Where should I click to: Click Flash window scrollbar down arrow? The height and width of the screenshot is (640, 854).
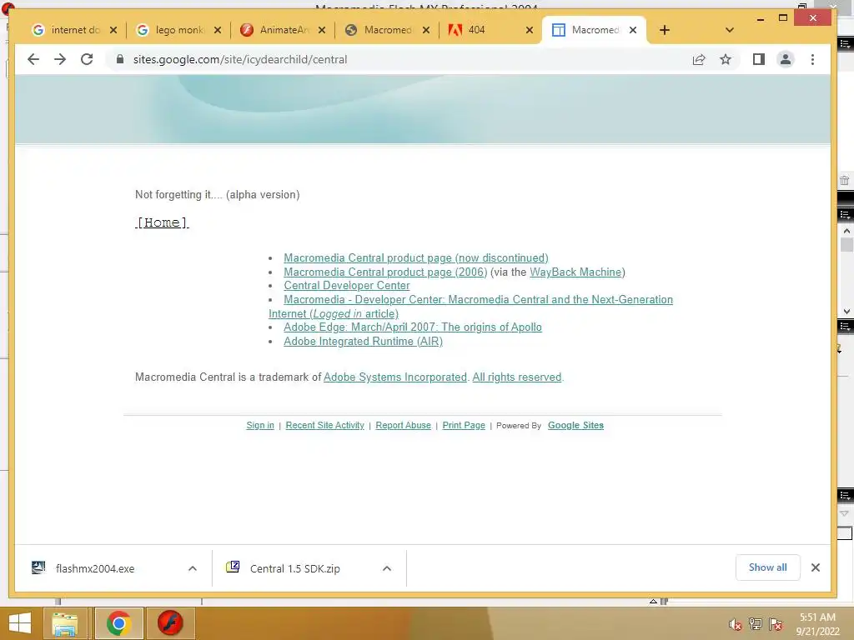[846, 312]
